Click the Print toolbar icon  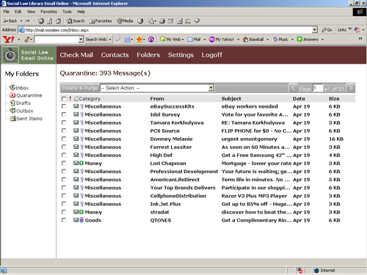tap(162, 21)
